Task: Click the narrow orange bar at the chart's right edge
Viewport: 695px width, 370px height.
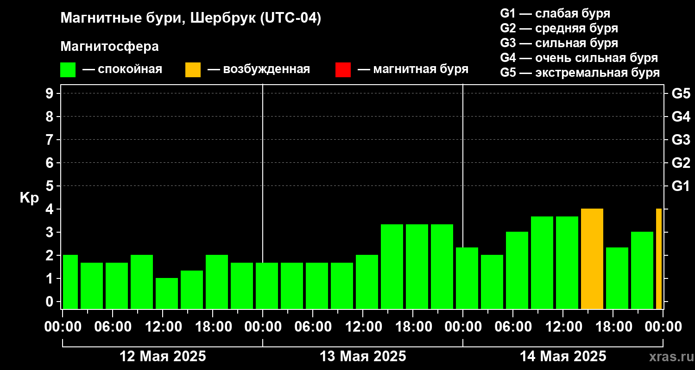Action: pos(659,259)
